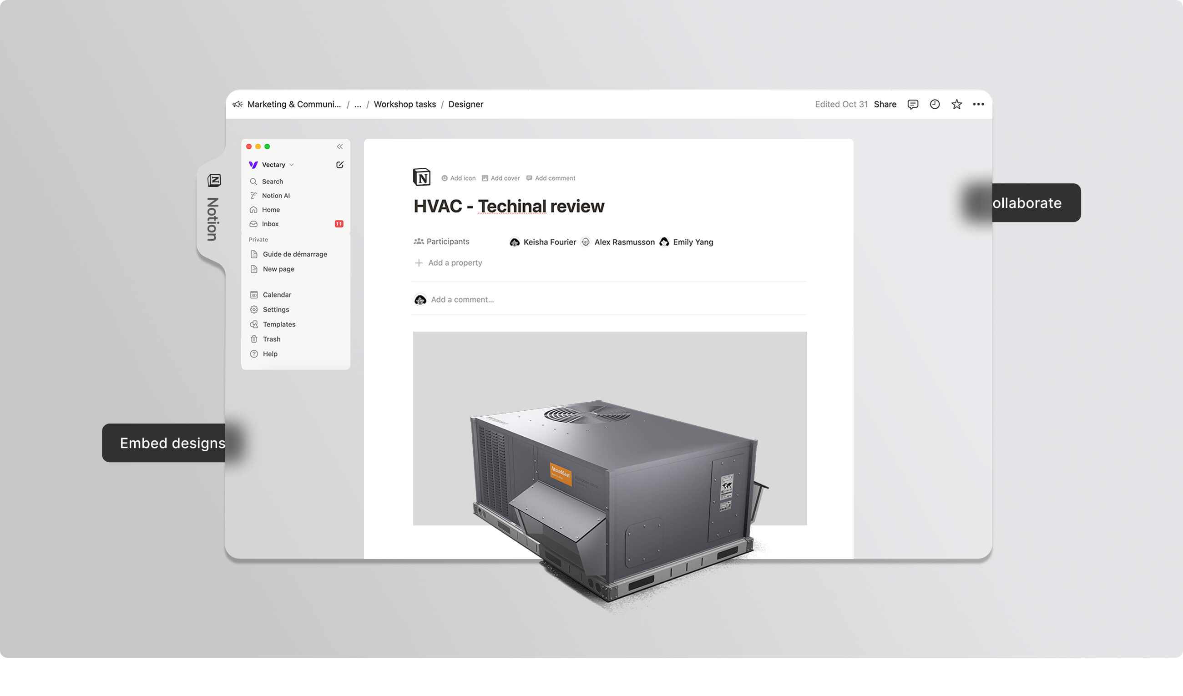
Task: Open the comments icon in top bar
Action: click(x=912, y=104)
